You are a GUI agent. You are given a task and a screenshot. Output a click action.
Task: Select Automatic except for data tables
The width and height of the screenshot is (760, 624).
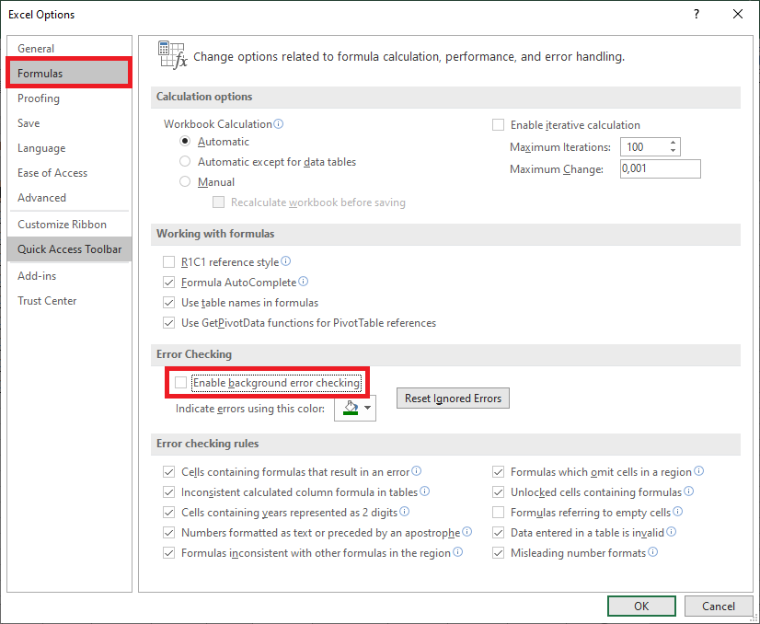pyautogui.click(x=185, y=161)
